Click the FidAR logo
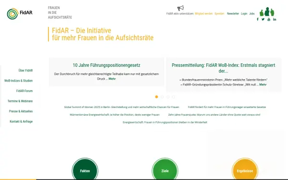 pyautogui.click(x=20, y=13)
